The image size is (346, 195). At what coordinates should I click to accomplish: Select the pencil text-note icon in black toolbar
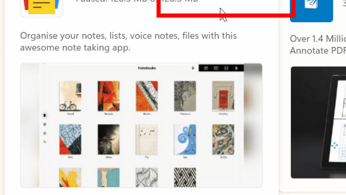[206, 68]
